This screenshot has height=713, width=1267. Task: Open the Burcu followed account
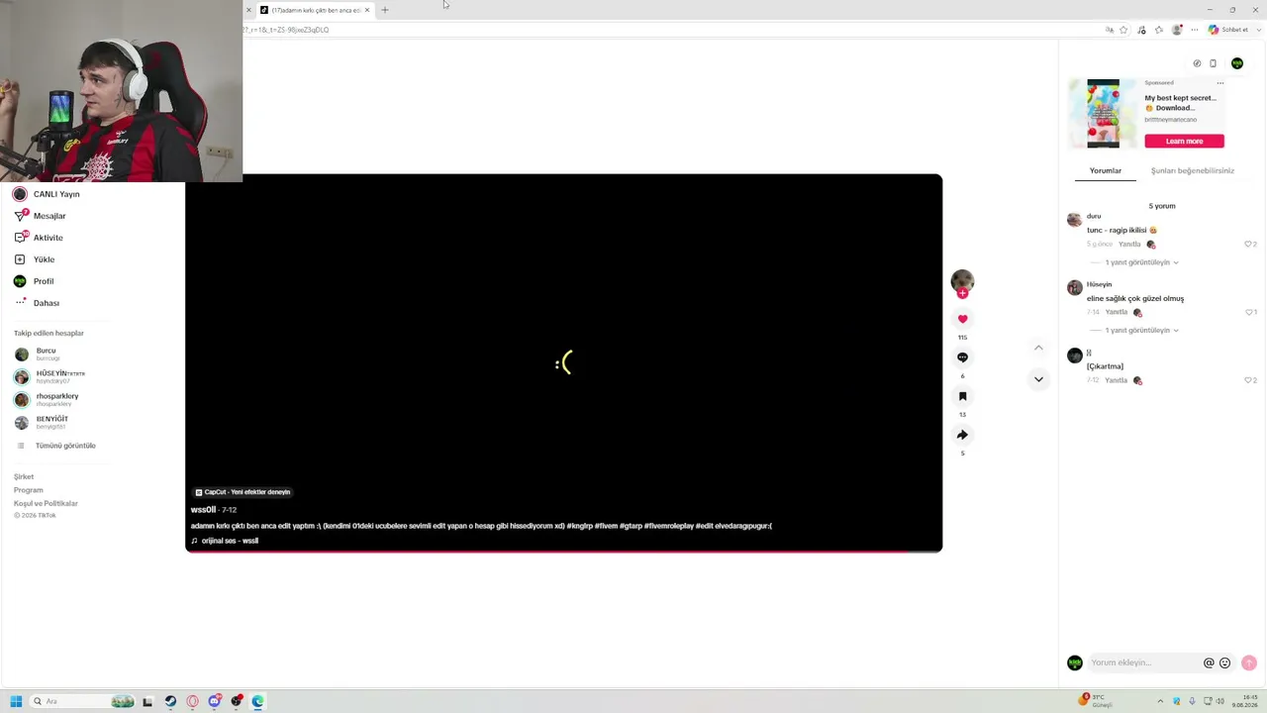[38, 355]
